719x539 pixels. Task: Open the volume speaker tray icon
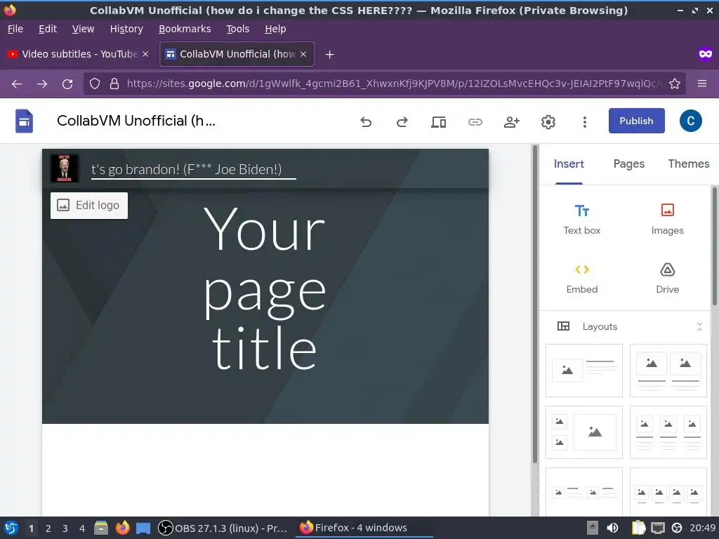click(x=612, y=528)
